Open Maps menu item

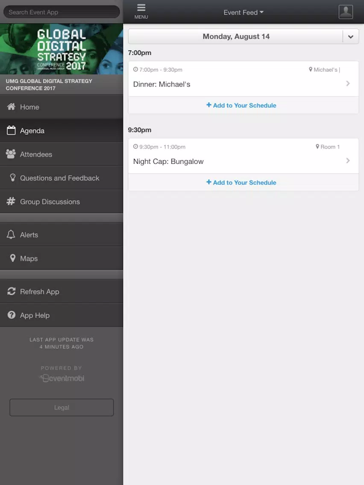[x=62, y=258]
